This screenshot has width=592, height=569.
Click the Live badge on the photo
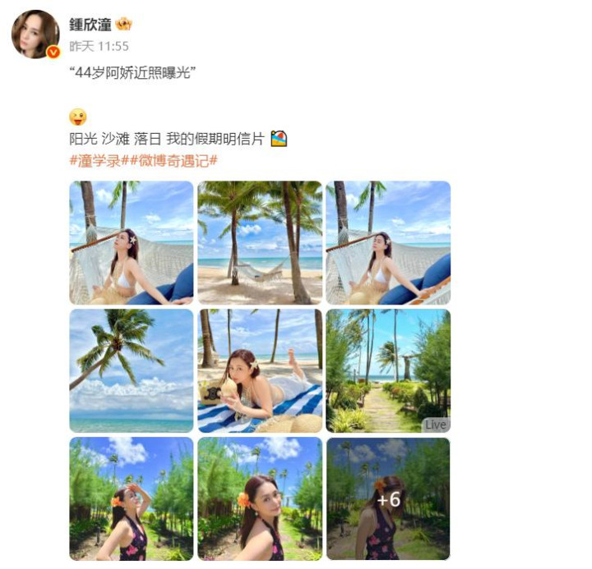click(435, 424)
